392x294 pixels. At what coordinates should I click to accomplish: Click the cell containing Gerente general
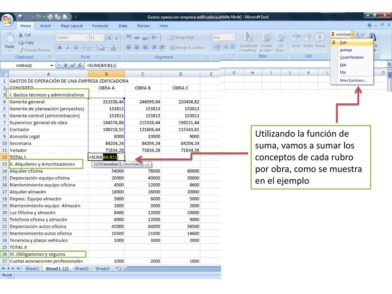coord(49,102)
